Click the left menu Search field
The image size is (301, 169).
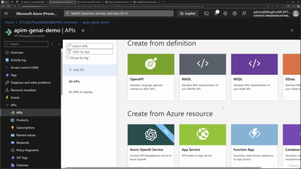26,44
